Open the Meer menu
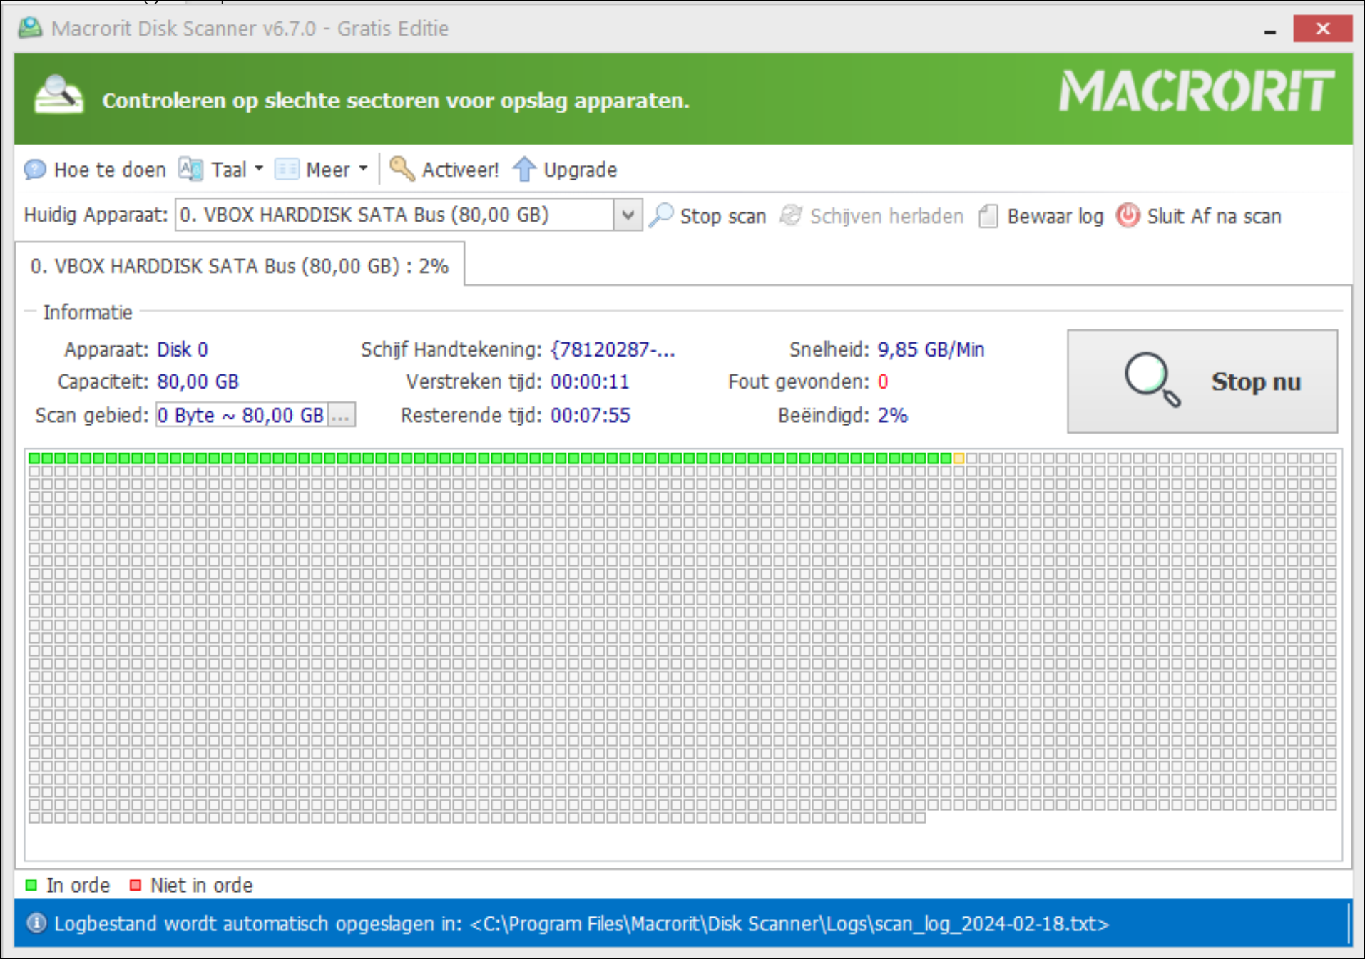This screenshot has height=959, width=1365. point(328,170)
